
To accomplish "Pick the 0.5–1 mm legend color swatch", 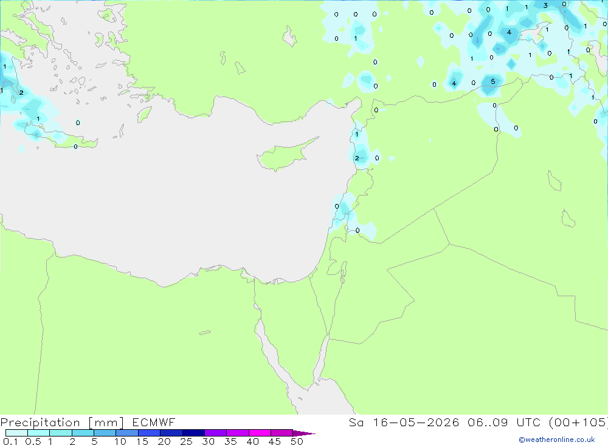I will (x=39, y=433).
